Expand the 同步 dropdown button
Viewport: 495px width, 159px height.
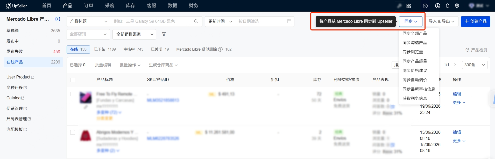[x=411, y=21]
